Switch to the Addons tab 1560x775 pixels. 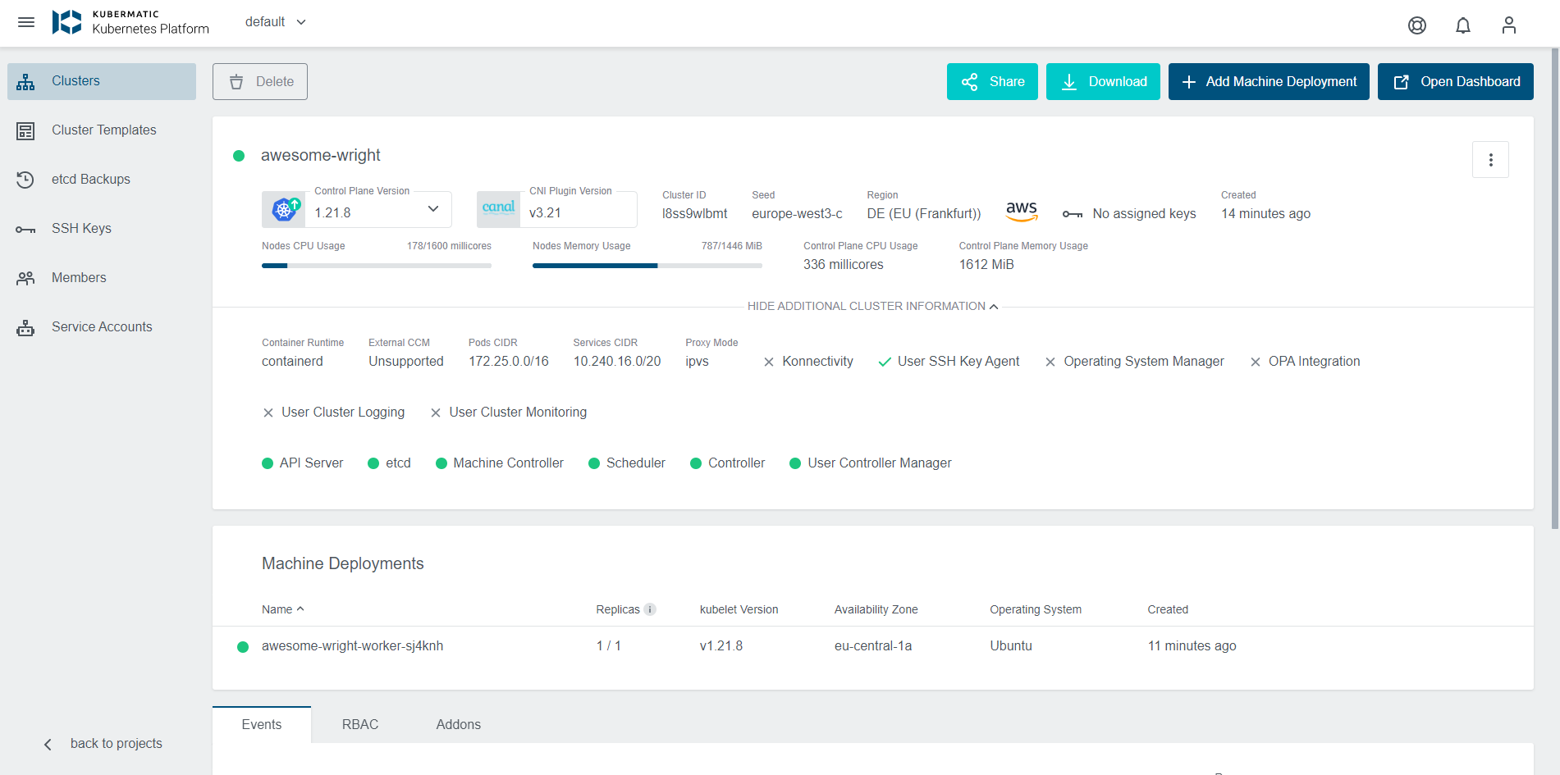458,724
